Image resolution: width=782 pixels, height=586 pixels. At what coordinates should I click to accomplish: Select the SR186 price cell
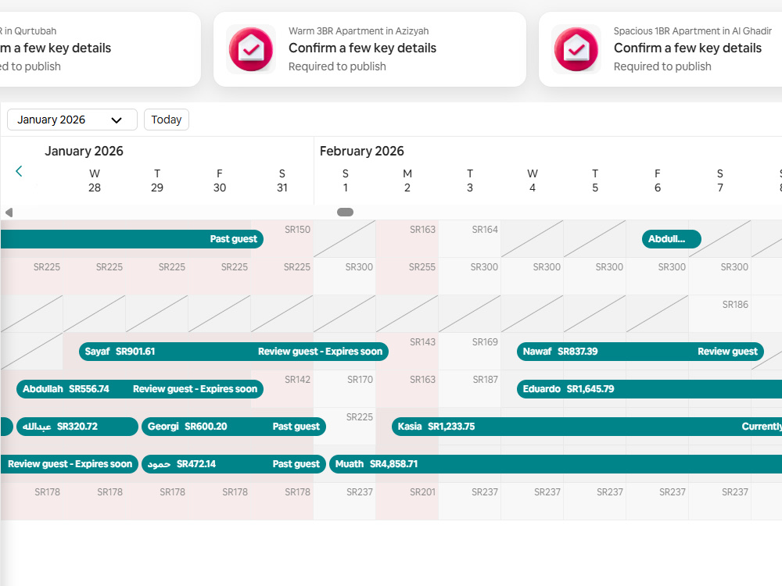click(x=719, y=314)
